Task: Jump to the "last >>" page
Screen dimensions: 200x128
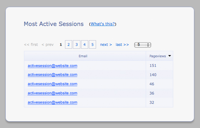Action: (122, 44)
